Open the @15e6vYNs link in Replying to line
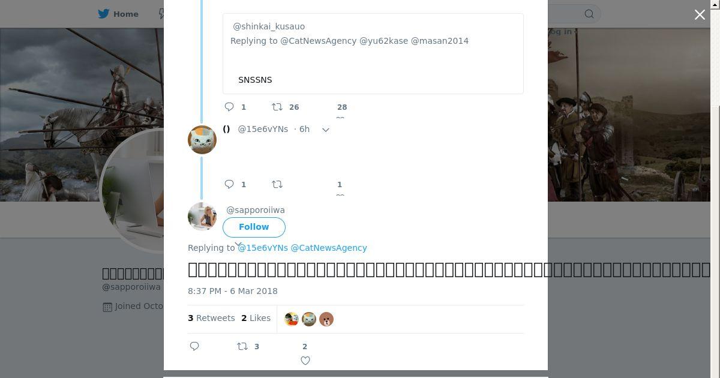Screen dimensions: 720x378 263,248
